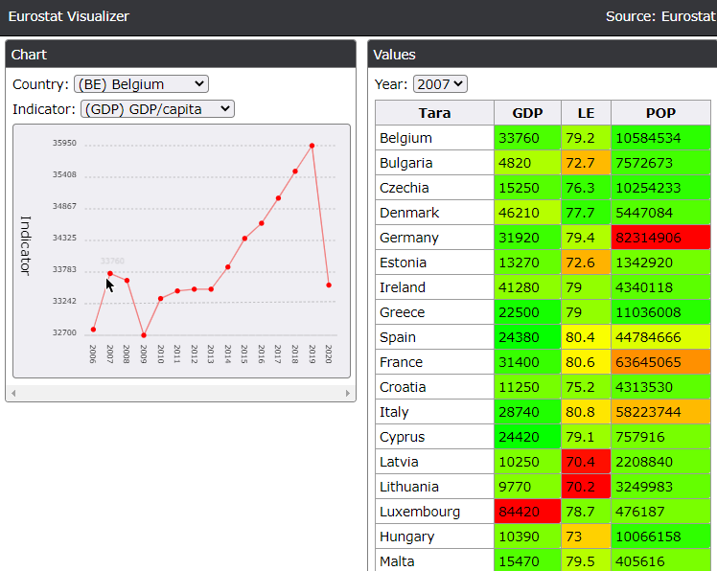Click Luxembourg's red GDP cell 84420
The image size is (717, 571).
pyautogui.click(x=527, y=512)
